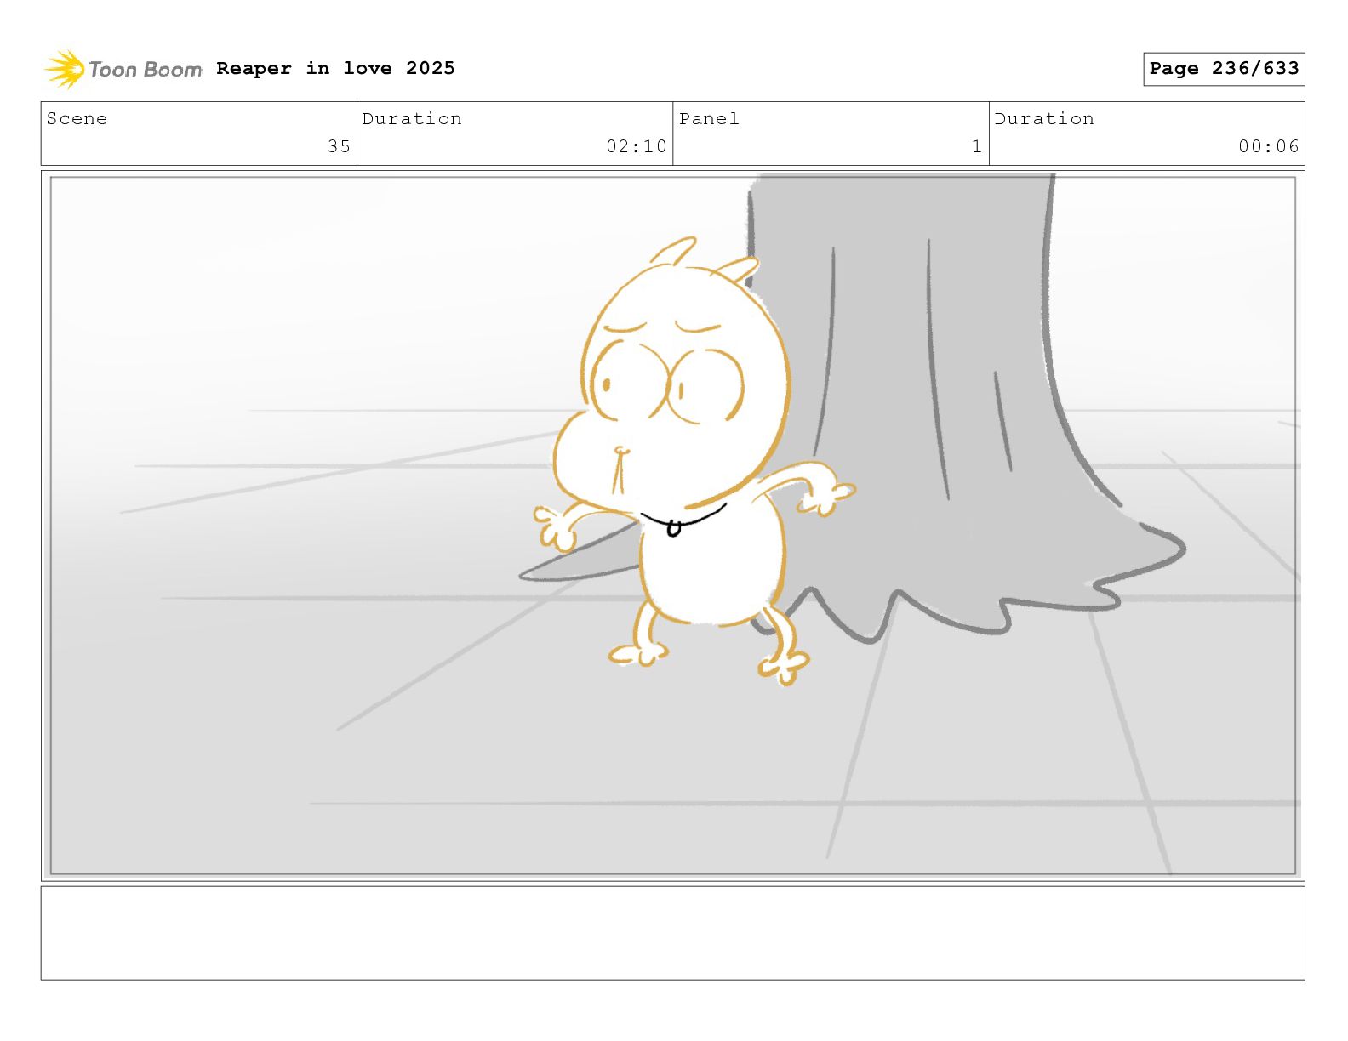The image size is (1348, 1041).
Task: Click the empty notes box below the panel
Action: pos(673,933)
